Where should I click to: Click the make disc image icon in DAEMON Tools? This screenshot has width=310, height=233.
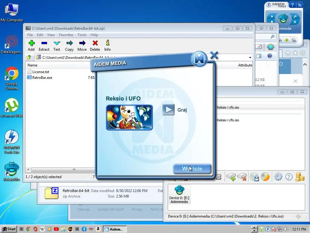(254, 177)
